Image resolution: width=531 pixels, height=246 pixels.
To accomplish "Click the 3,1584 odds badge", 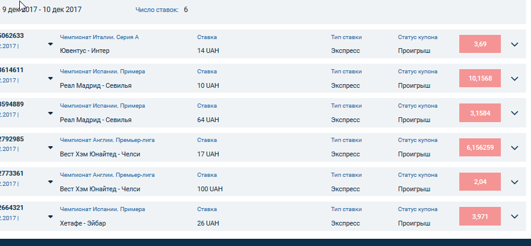I will pyautogui.click(x=480, y=113).
